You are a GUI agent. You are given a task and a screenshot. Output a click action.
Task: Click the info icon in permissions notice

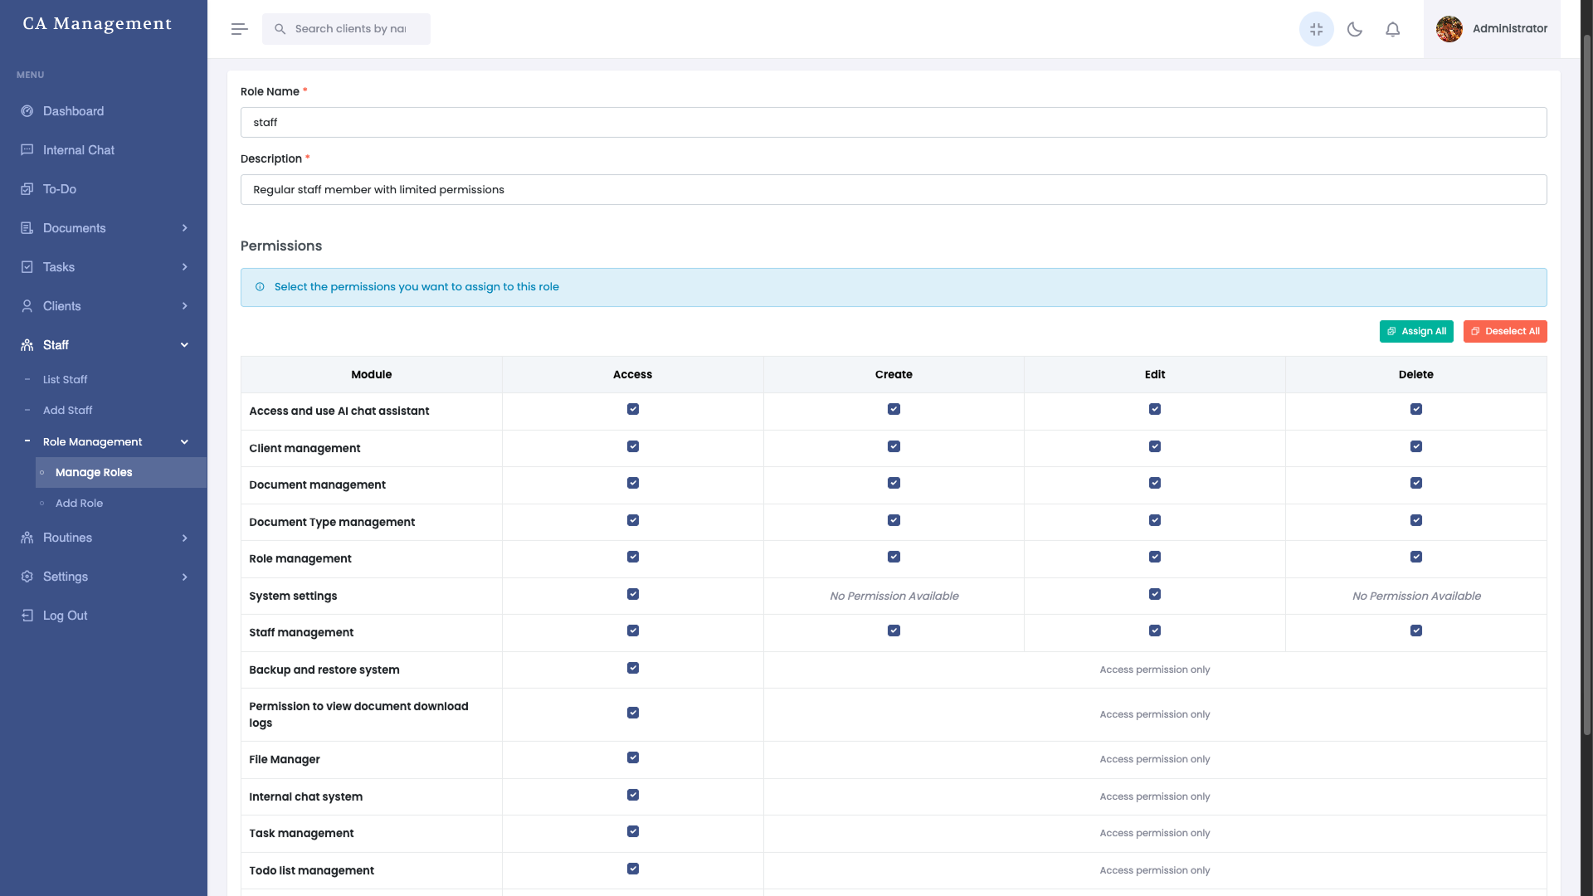260,287
